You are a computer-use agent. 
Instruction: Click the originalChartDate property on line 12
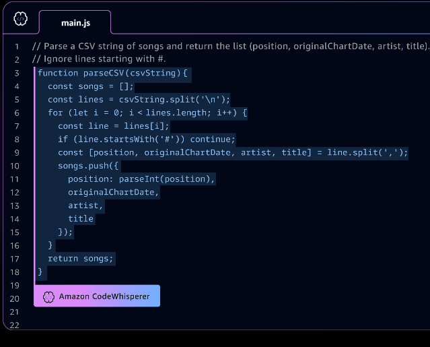pos(111,192)
